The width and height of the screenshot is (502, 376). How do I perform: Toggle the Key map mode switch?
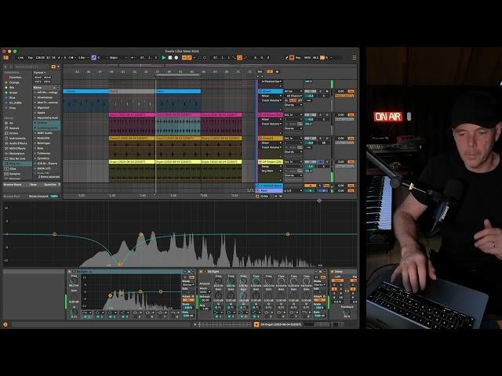tap(298, 57)
